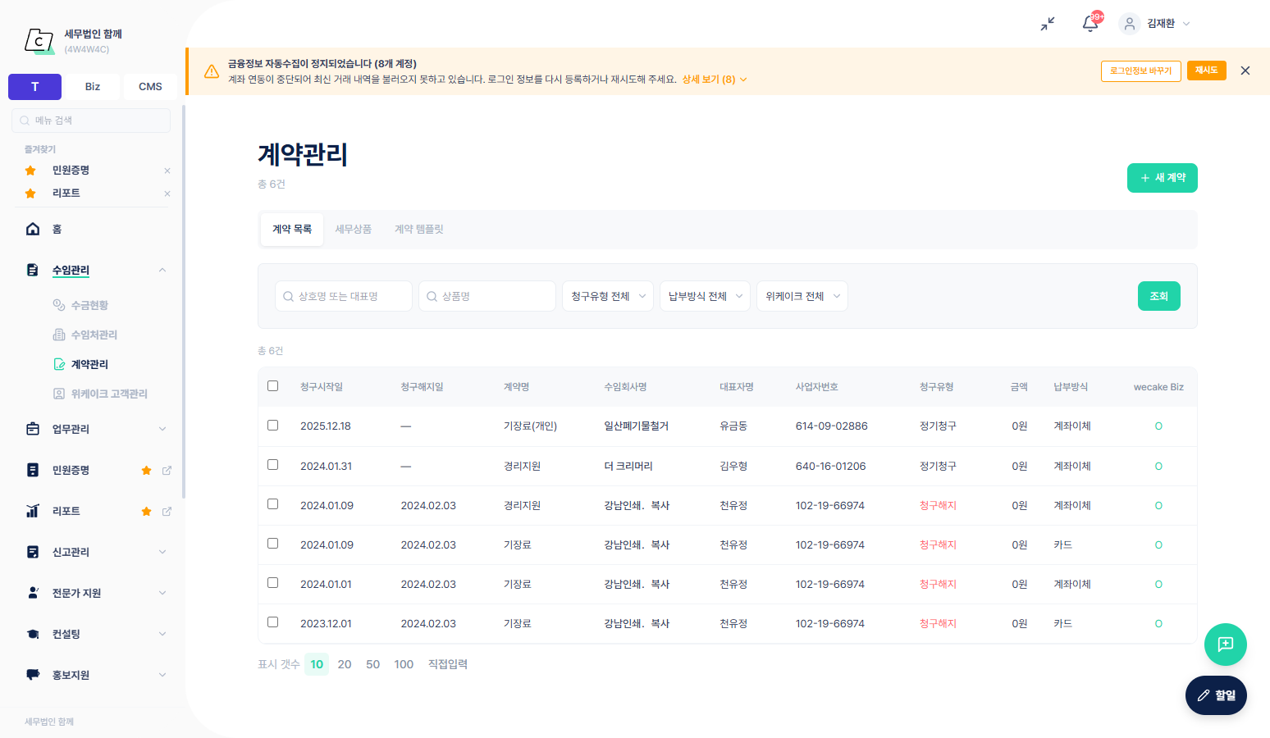Click the 수임처관리 building icon
The height and width of the screenshot is (738, 1270).
59,335
